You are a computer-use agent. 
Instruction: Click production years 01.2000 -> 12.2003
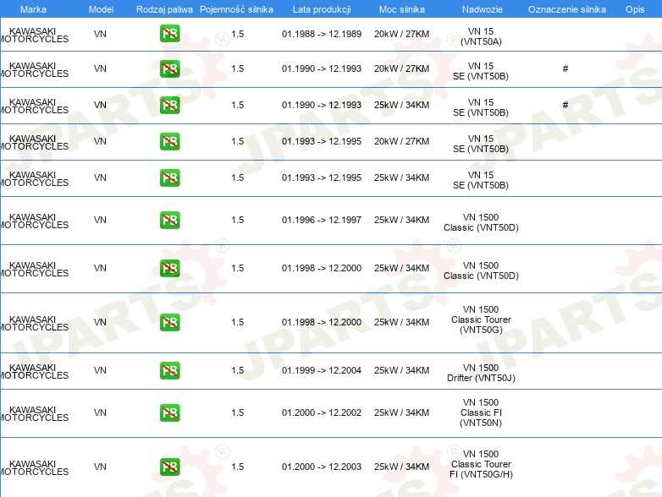point(322,467)
